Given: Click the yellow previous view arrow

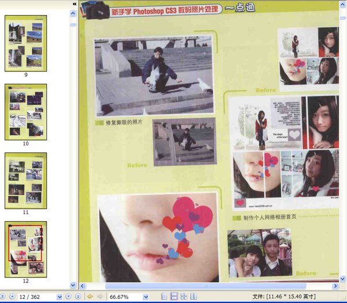Looking at the screenshot, I should pos(90,297).
